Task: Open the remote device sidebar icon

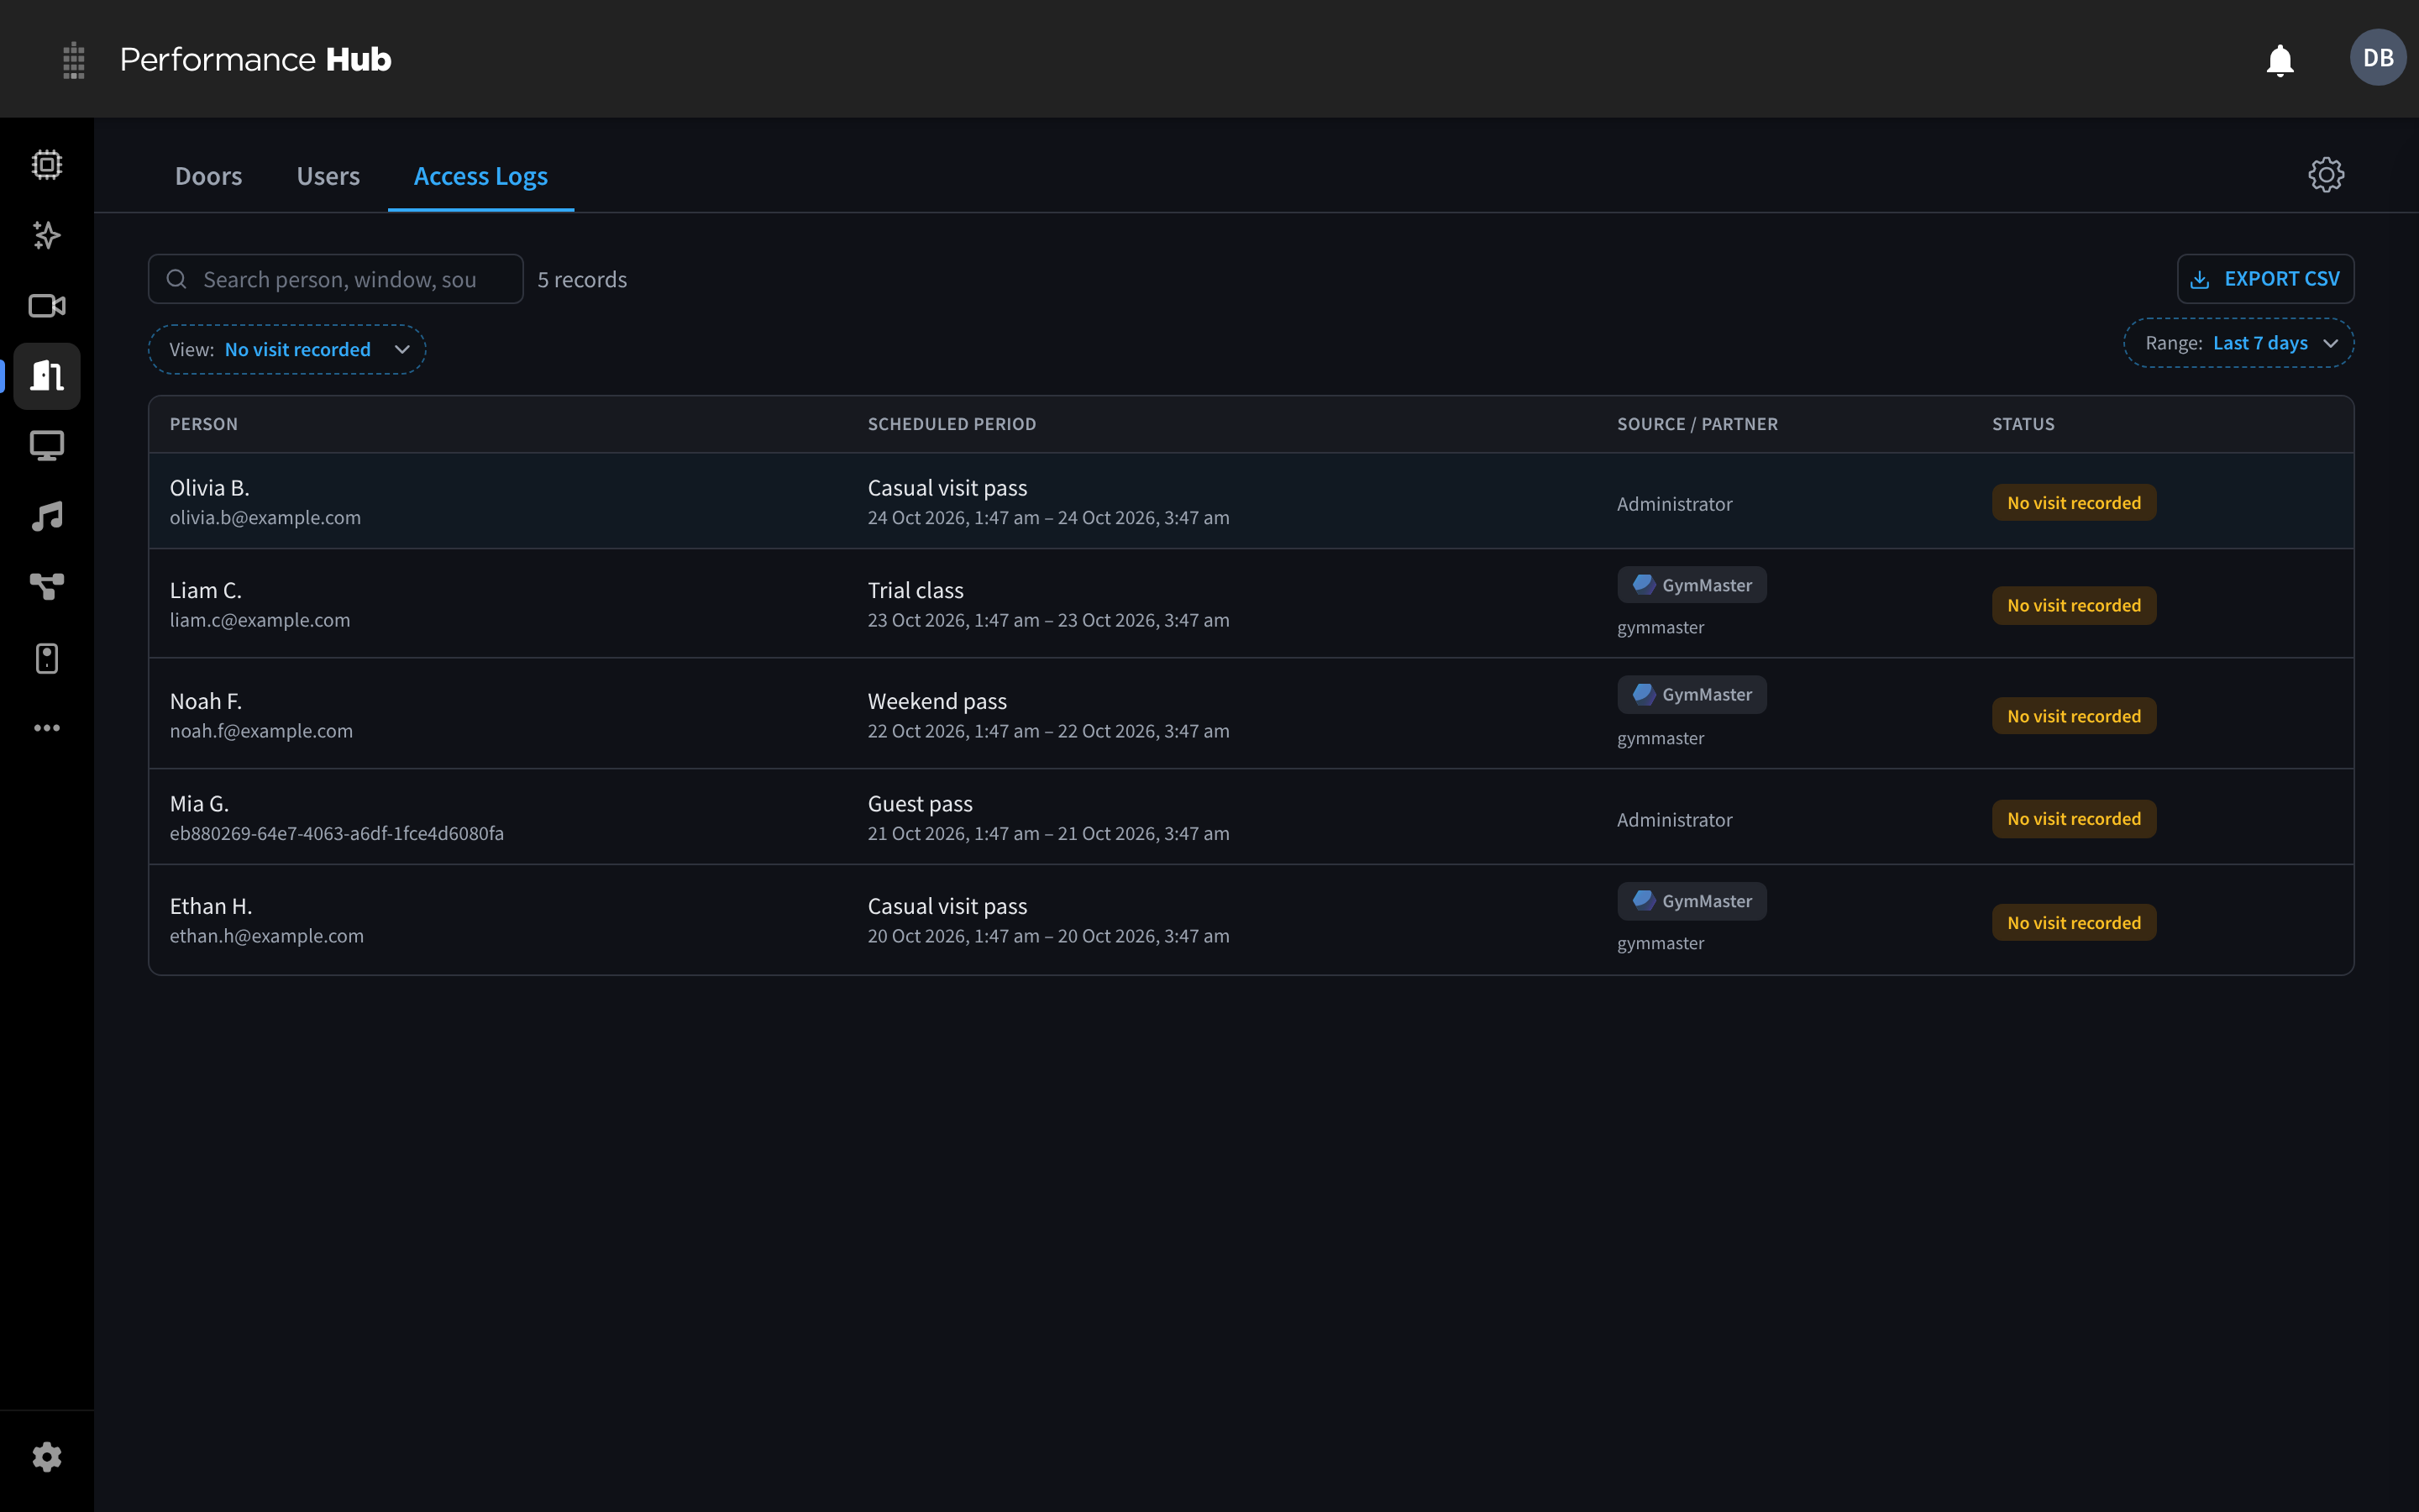Action: pyautogui.click(x=47, y=658)
